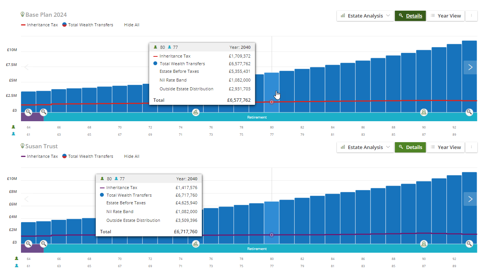Click the lightbulb icon beside Base Plan 2024

coord(23,14)
